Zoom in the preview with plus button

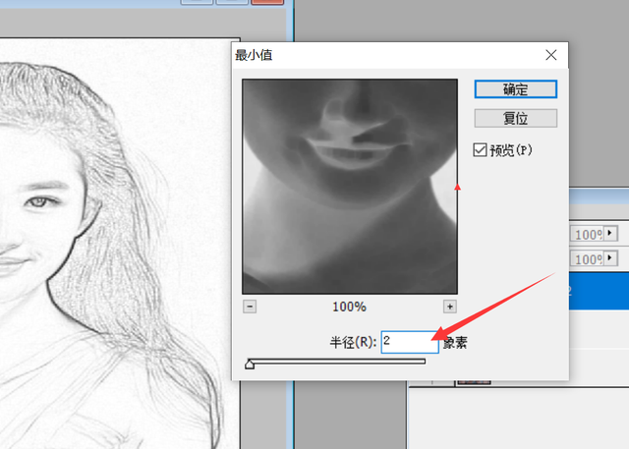(450, 307)
